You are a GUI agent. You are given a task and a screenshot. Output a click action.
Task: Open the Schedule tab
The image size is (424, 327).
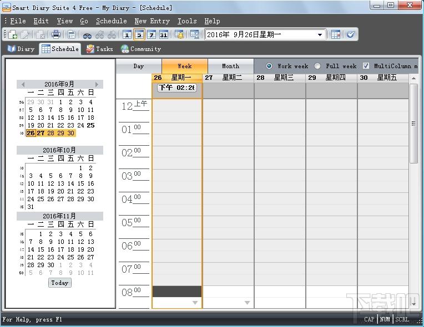60,49
